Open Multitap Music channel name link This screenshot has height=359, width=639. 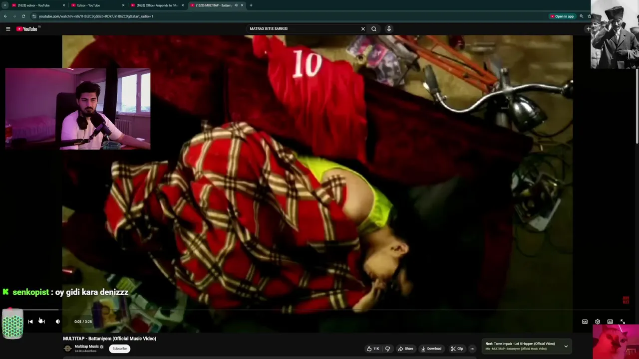[86, 347]
